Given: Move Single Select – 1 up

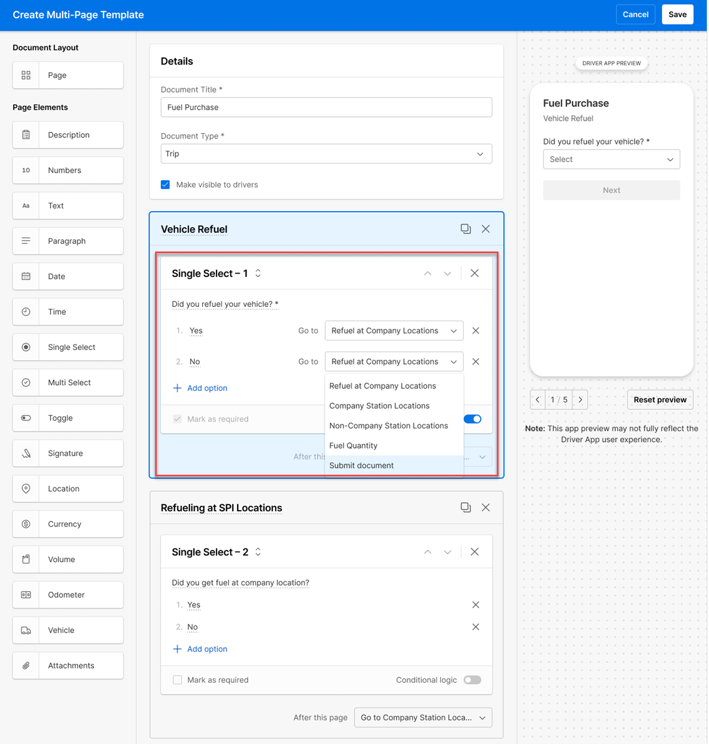Looking at the screenshot, I should [x=428, y=273].
